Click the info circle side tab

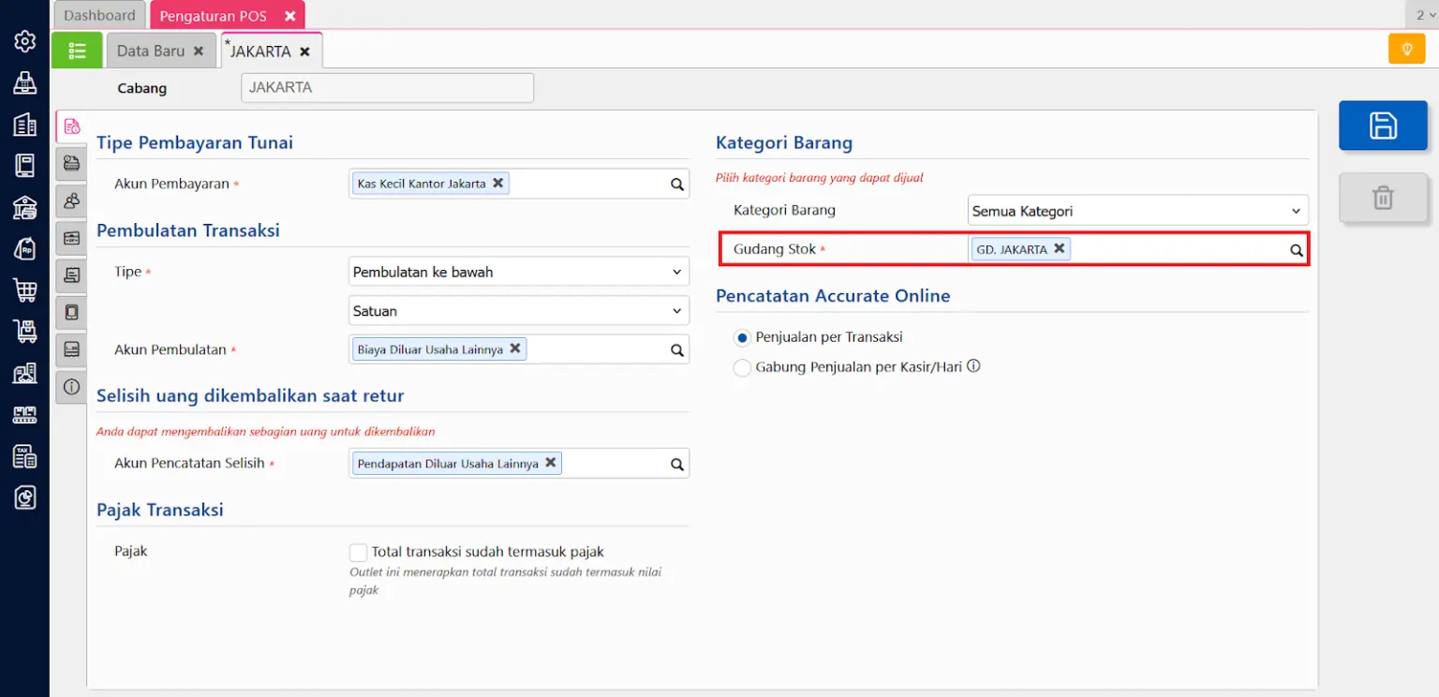pos(71,387)
